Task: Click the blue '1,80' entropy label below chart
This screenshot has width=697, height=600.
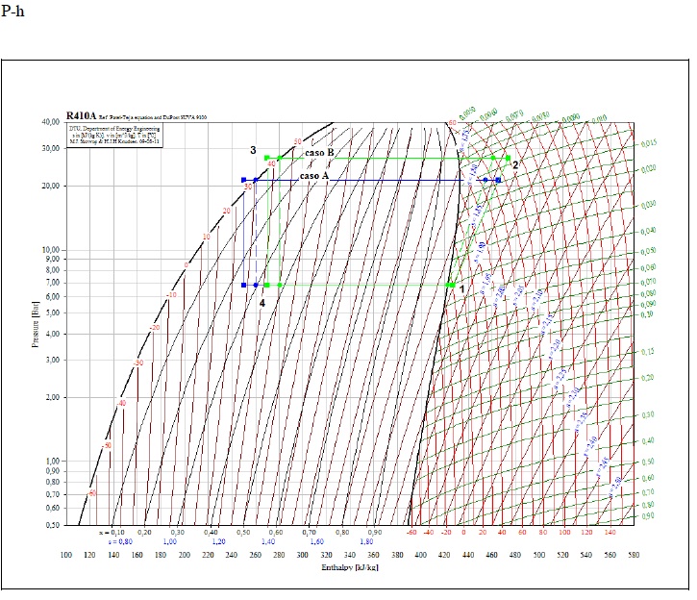Action: (x=366, y=541)
